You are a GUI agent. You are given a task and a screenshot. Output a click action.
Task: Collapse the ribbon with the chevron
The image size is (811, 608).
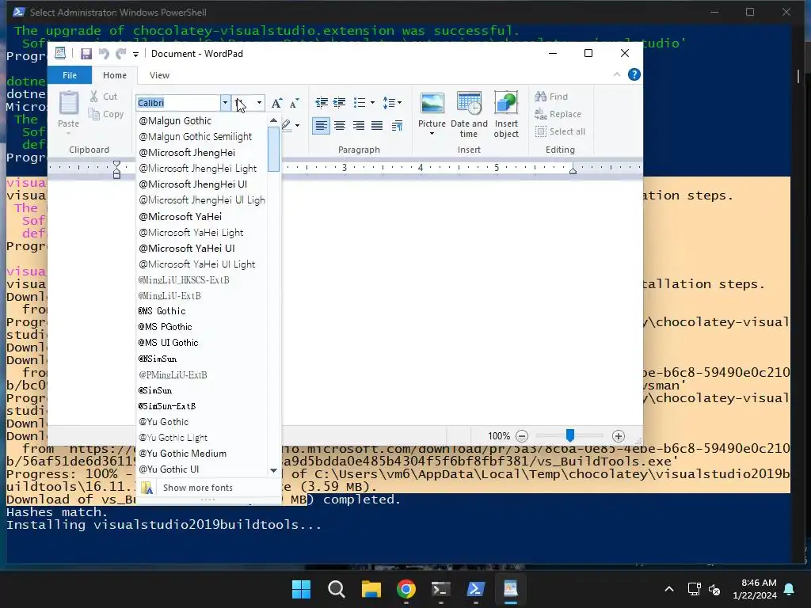coord(616,75)
